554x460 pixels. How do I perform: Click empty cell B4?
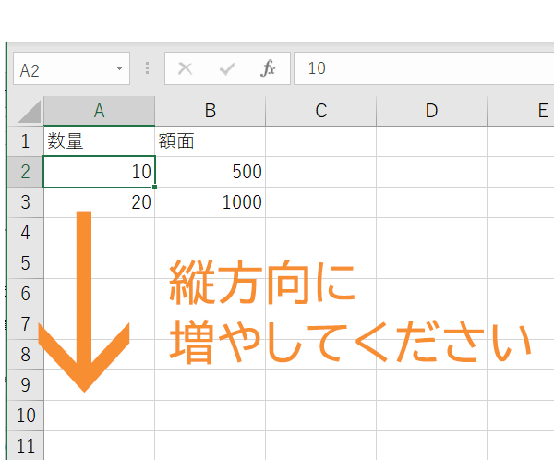(211, 233)
